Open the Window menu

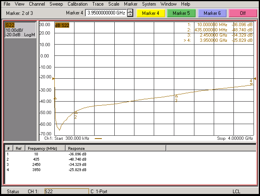tap(168, 4)
